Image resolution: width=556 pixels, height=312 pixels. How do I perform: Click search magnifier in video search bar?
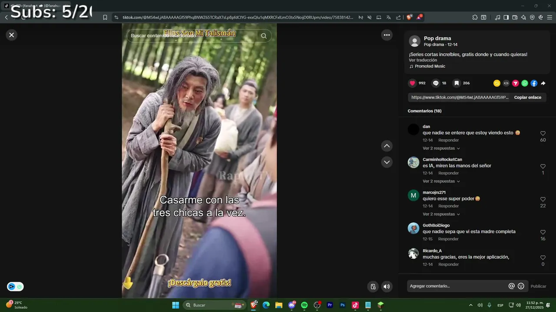pos(264,36)
